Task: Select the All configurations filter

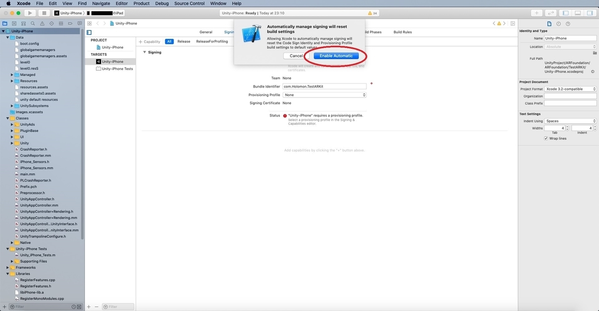Action: point(169,41)
